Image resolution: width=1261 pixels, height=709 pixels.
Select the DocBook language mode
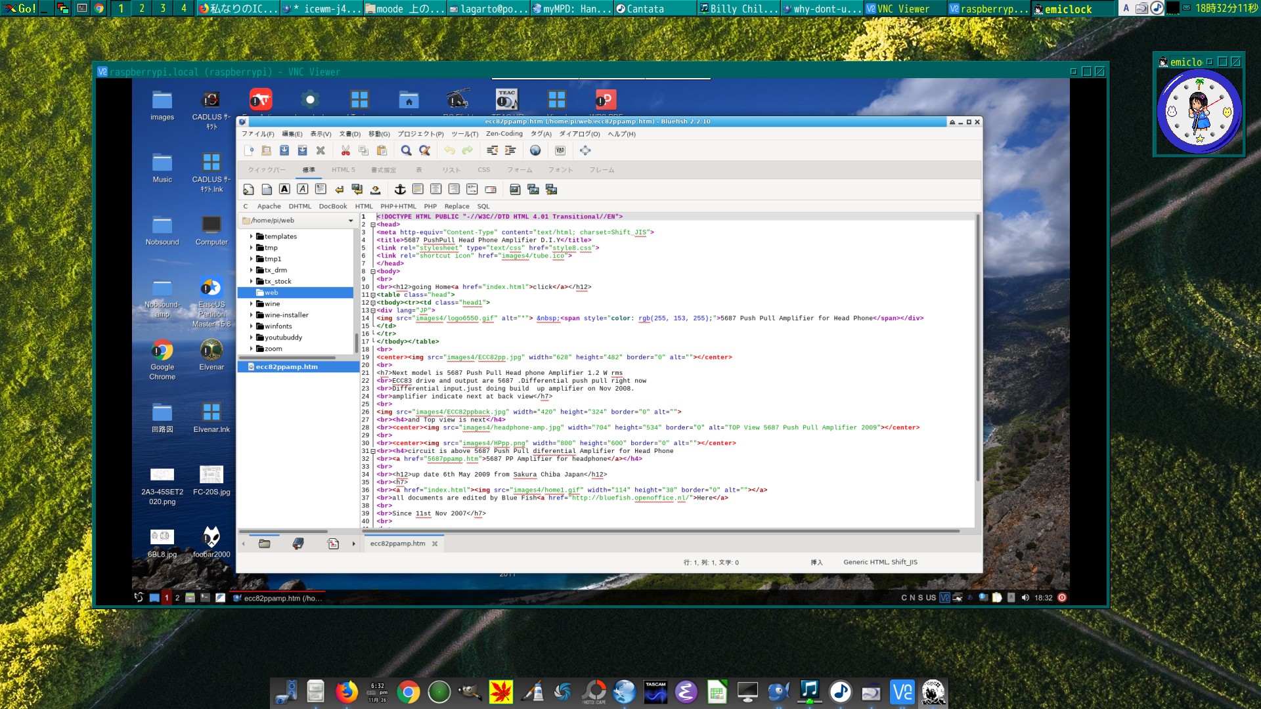[334, 205]
